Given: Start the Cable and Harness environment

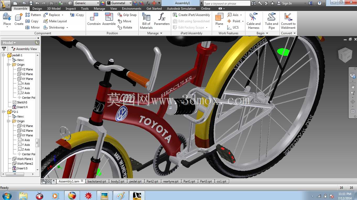Looking at the screenshot, I should (253, 21).
